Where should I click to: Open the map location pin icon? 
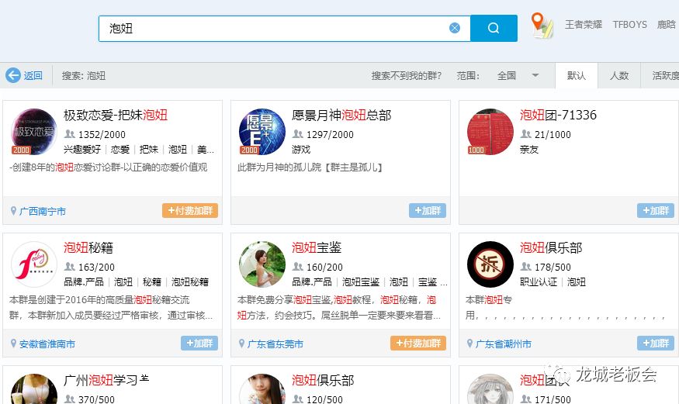click(542, 26)
